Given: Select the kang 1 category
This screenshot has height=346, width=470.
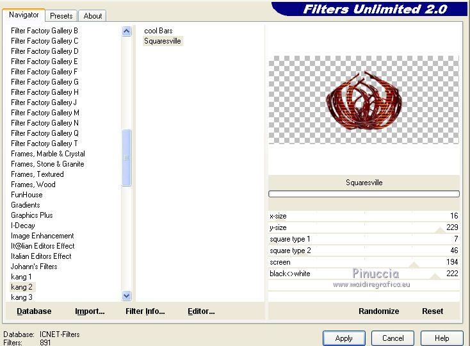Looking at the screenshot, I should pos(21,276).
